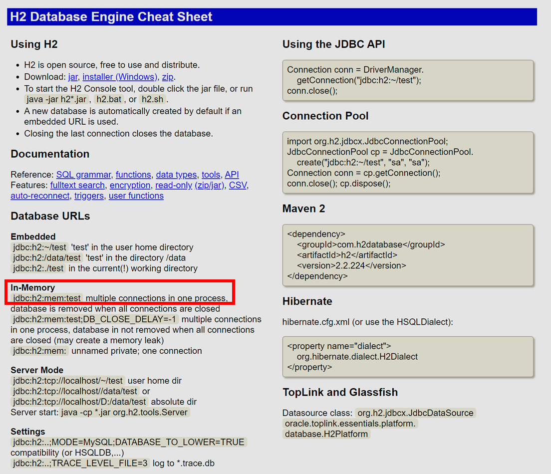Open the SQL grammar reference link
This screenshot has height=474, width=551.
84,175
